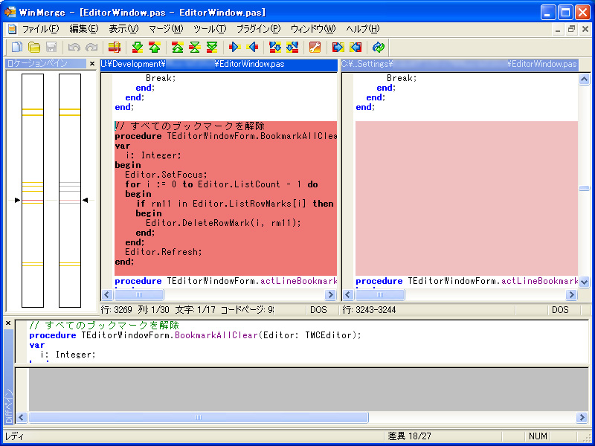Click the 'NUM' indicator in status bar
Screen dimensions: 595x446
pyautogui.click(x=538, y=436)
